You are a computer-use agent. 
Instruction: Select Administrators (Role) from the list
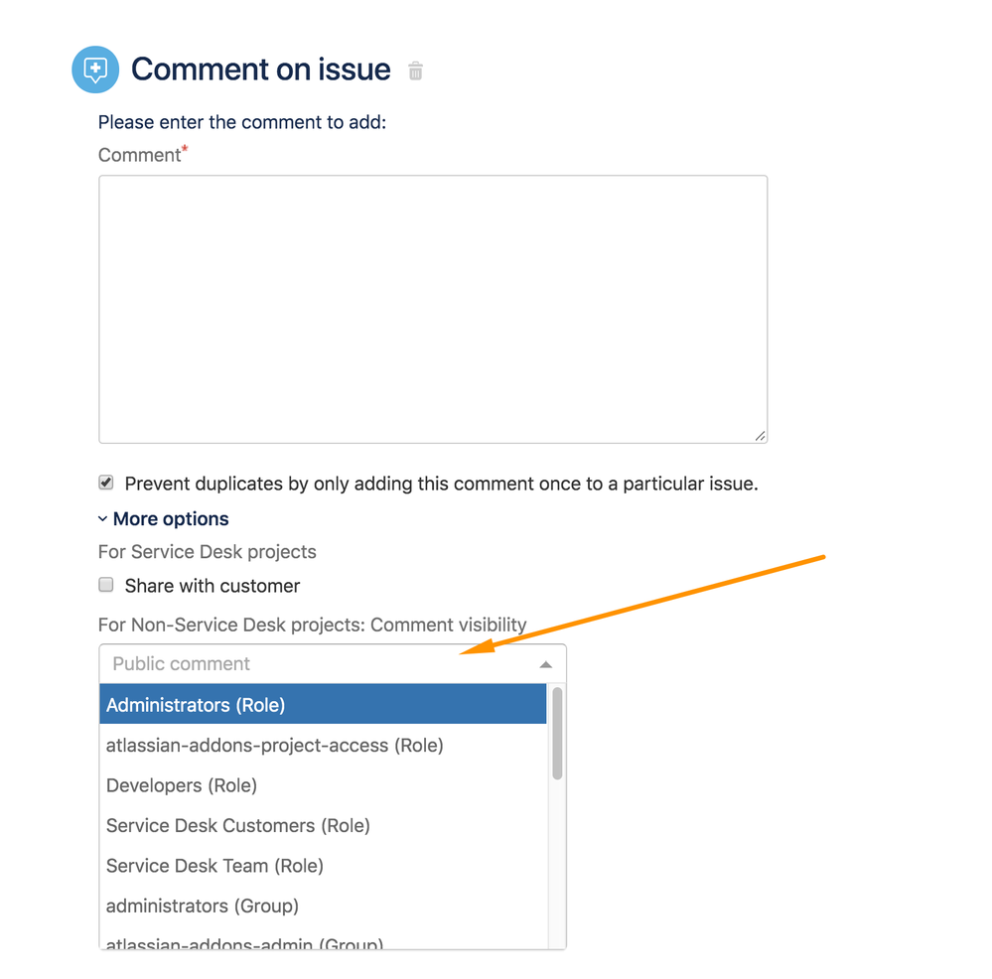(x=196, y=704)
